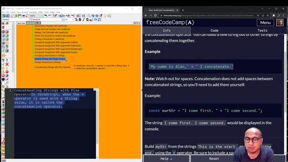Open a new browser tab with plus
The image size is (288, 162).
(183, 10)
